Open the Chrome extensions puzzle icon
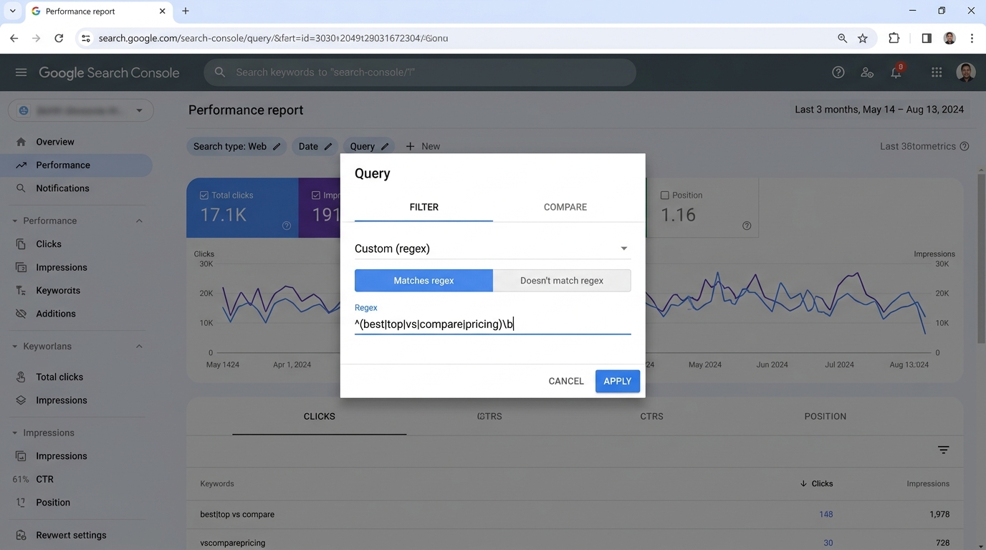This screenshot has height=550, width=986. coord(894,38)
